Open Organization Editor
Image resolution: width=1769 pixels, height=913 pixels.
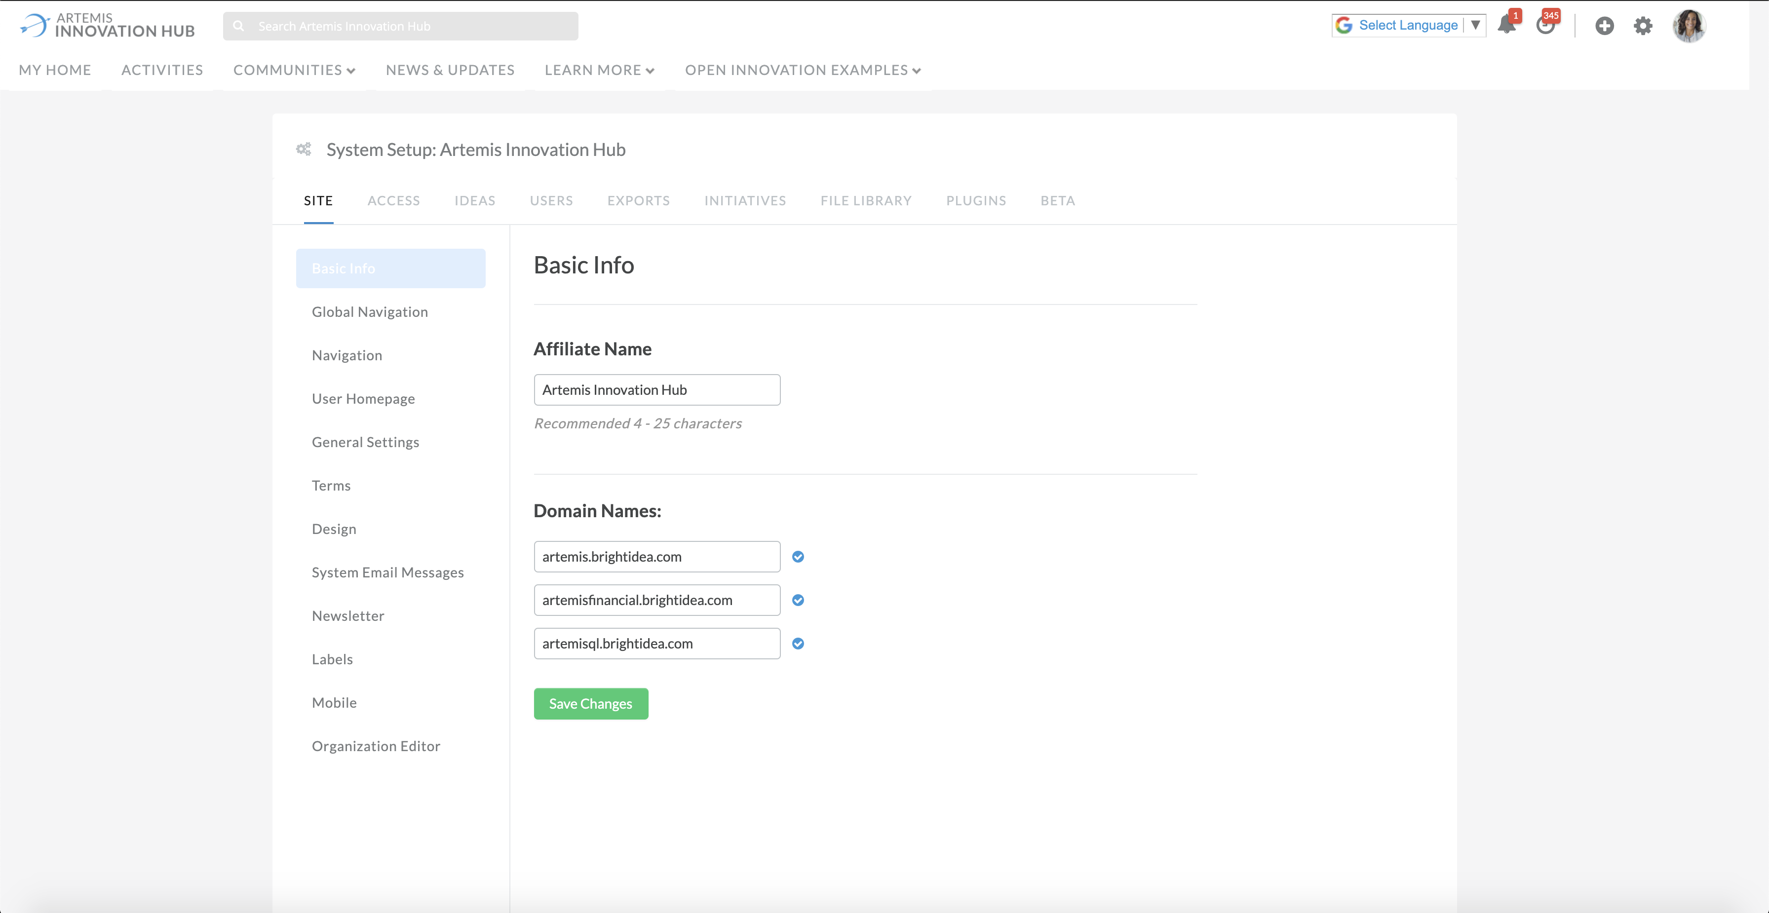(376, 746)
